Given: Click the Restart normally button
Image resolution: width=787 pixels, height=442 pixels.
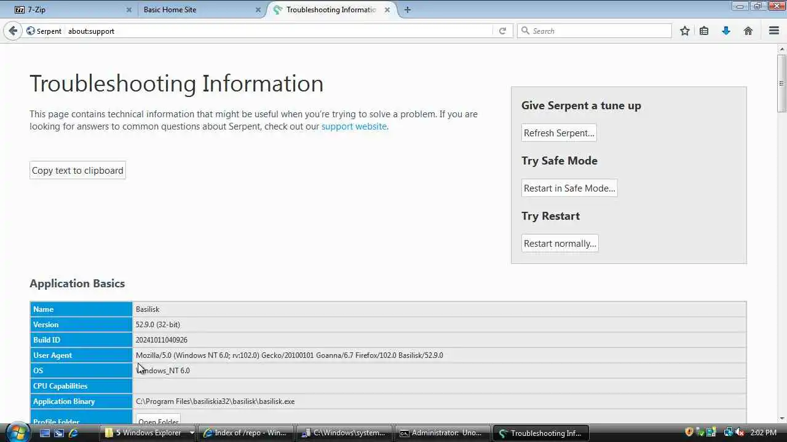Looking at the screenshot, I should 560,243.
